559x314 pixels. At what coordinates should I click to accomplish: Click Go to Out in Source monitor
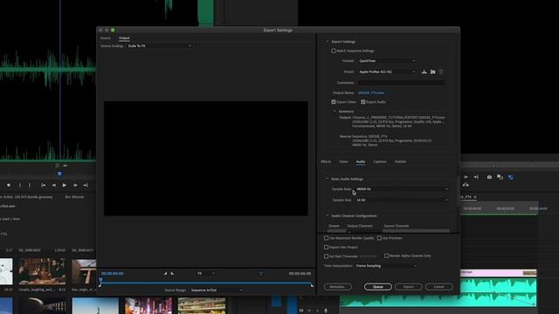point(86,185)
